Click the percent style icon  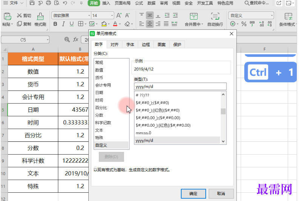pos(244,24)
